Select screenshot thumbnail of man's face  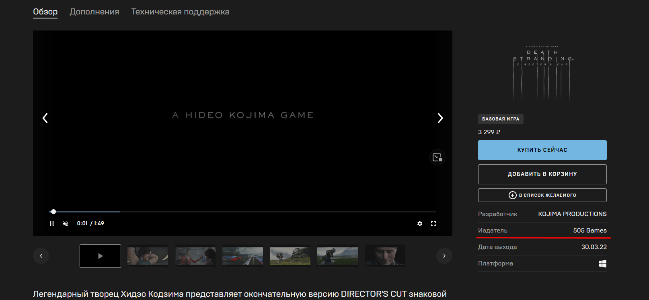(x=385, y=256)
